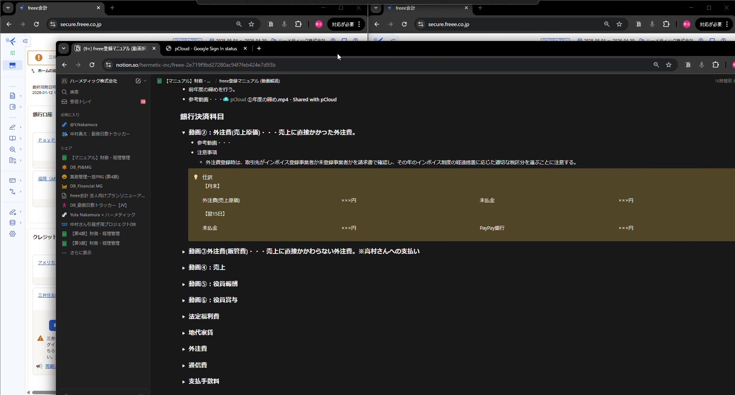Open DB_Financial MG page in sidebar
Viewport: 735px width, 395px height.
86,186
